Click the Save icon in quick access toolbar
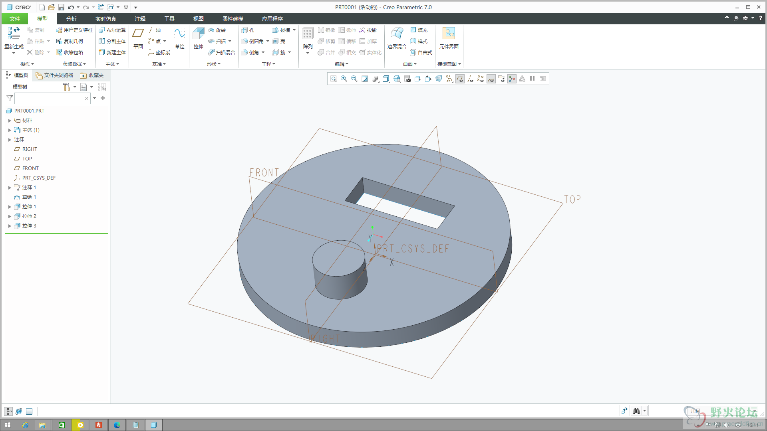This screenshot has height=431, width=767. point(61,7)
